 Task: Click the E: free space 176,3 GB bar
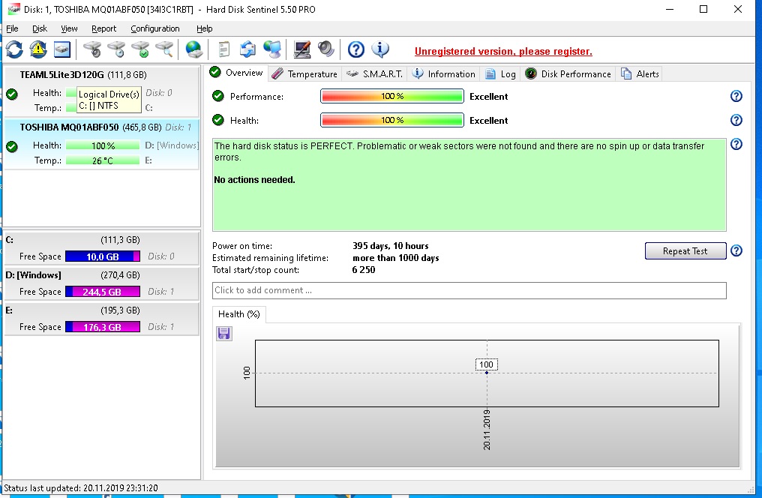tap(103, 327)
